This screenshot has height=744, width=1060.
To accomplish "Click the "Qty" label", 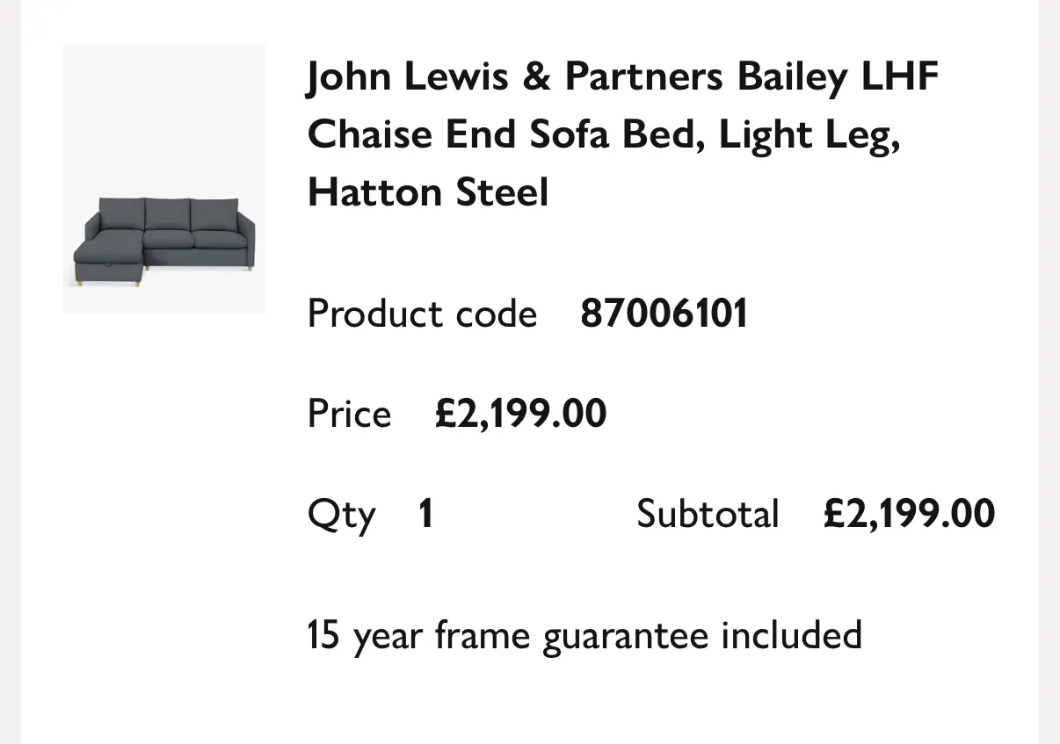I will (341, 515).
